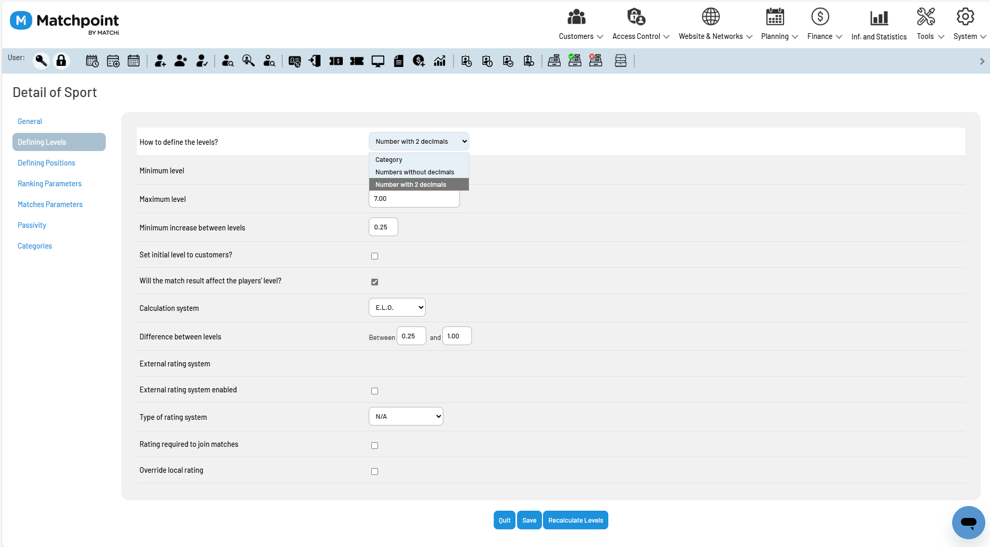Expand the Type of rating system dropdown

(x=406, y=416)
